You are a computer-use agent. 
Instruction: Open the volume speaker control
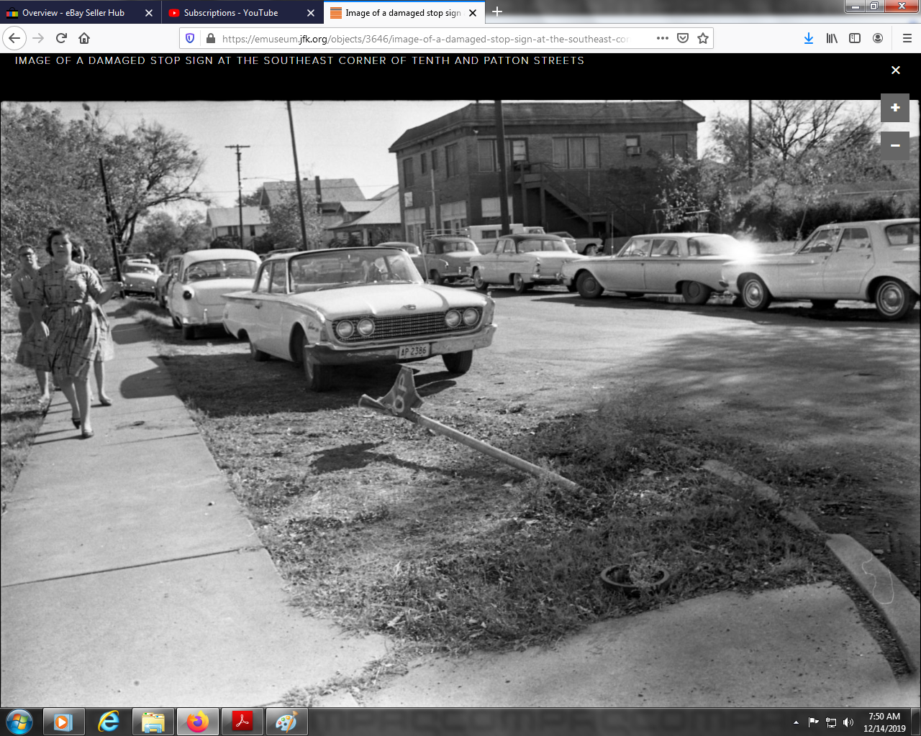coord(848,722)
